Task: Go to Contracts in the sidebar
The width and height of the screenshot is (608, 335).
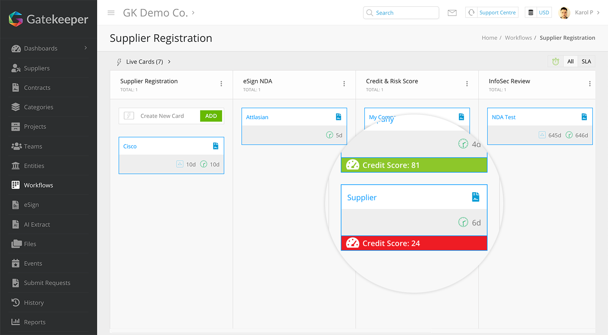Action: (37, 88)
